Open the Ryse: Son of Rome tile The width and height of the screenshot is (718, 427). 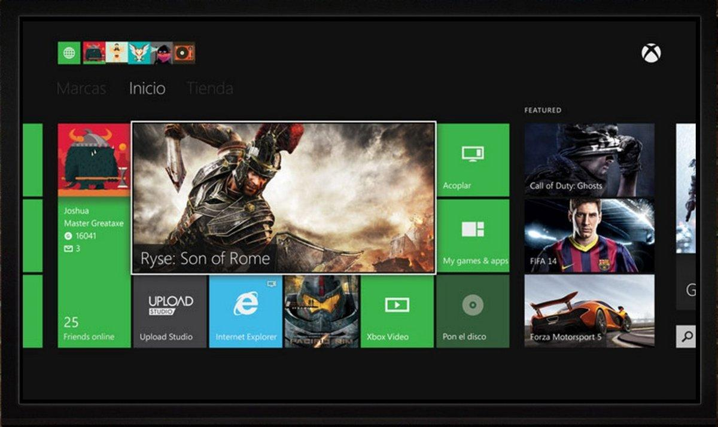point(284,198)
